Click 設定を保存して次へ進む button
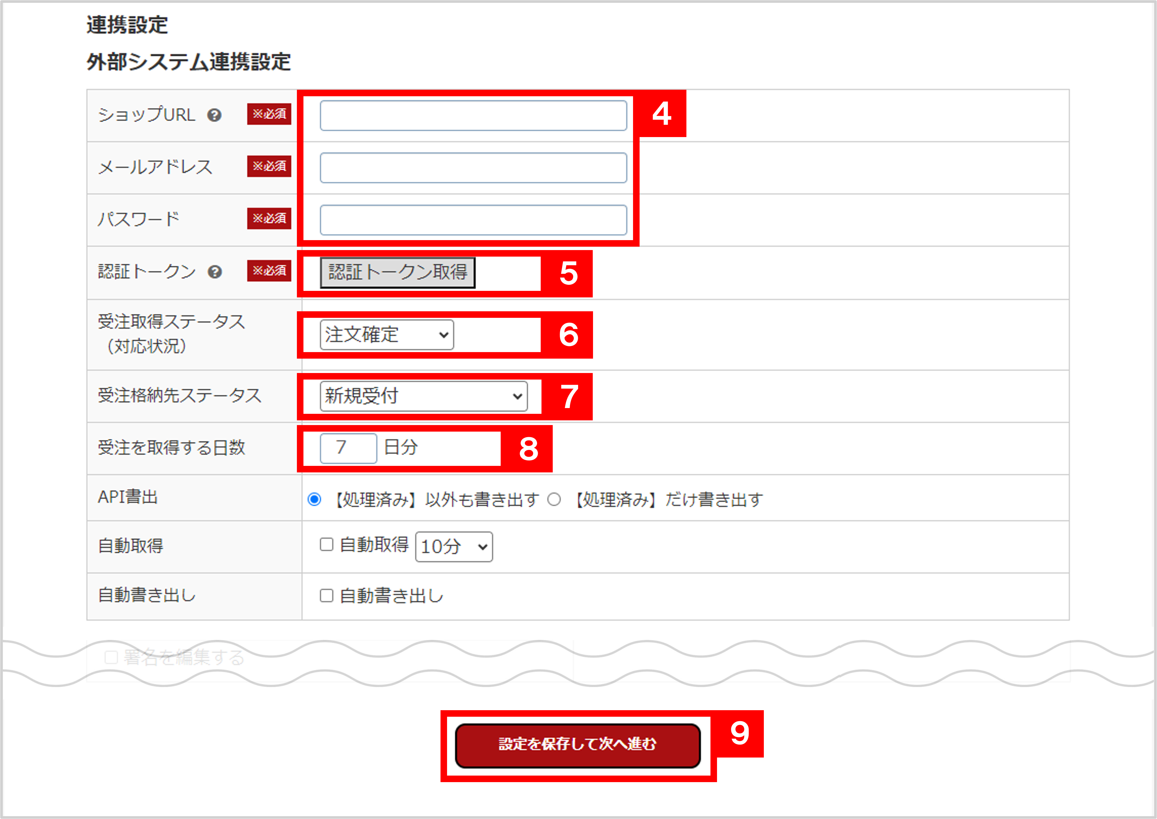 pos(578,746)
